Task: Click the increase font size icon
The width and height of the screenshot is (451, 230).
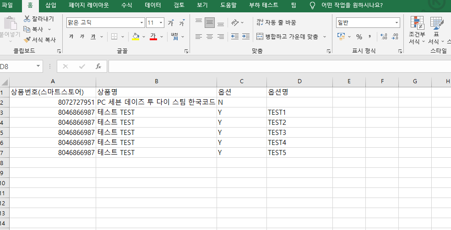Action: (x=171, y=23)
